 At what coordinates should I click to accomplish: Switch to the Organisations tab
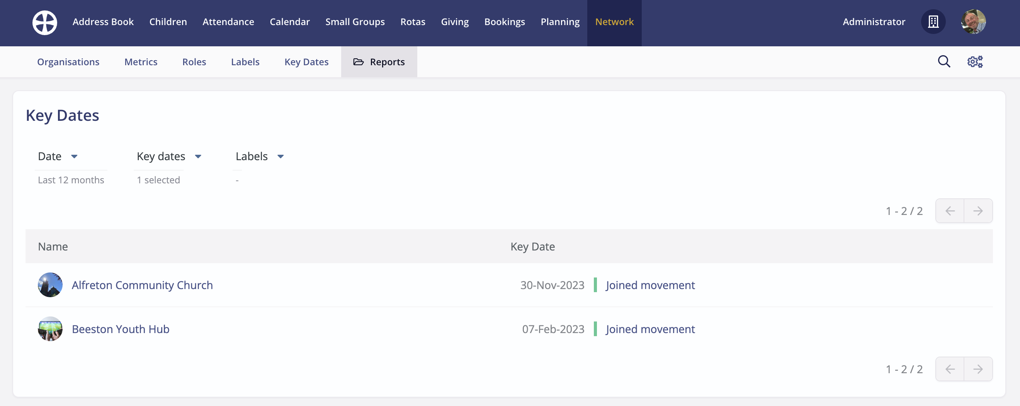[68, 62]
